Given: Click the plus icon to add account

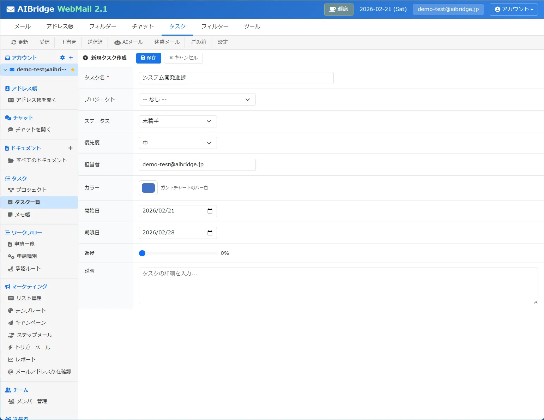Looking at the screenshot, I should (71, 58).
